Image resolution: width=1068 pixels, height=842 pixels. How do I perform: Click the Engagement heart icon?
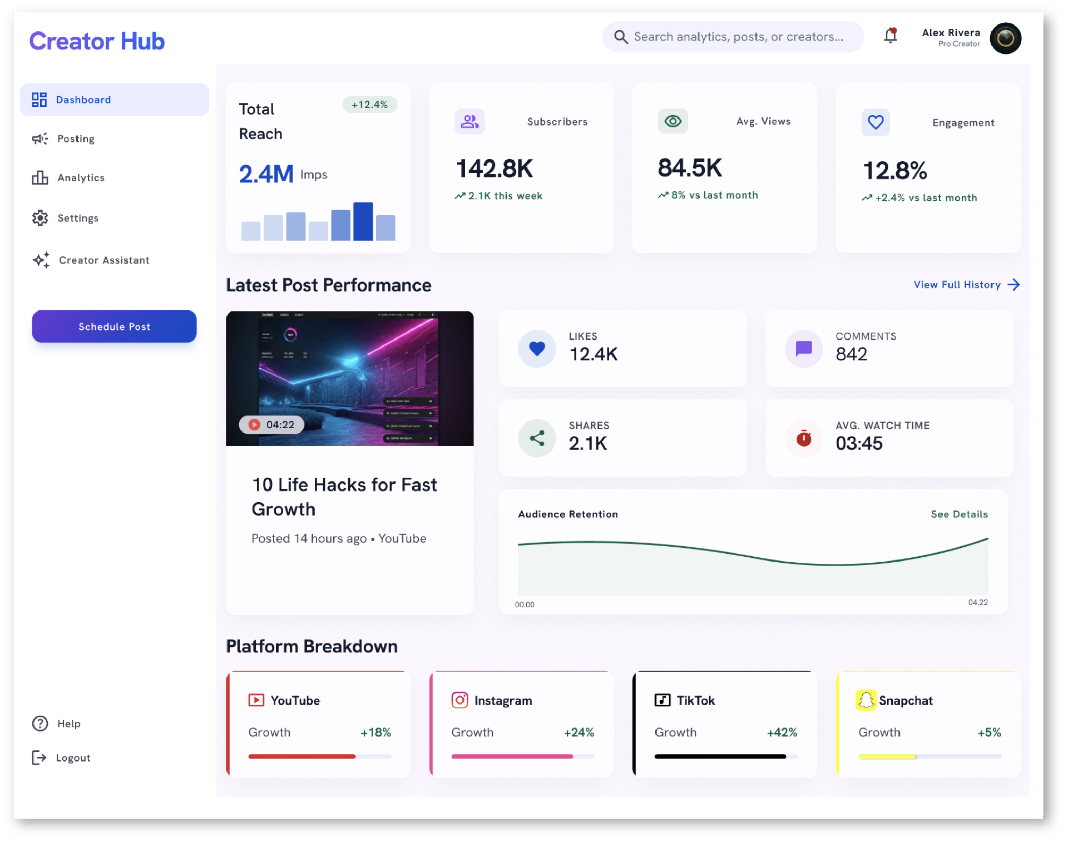click(876, 122)
